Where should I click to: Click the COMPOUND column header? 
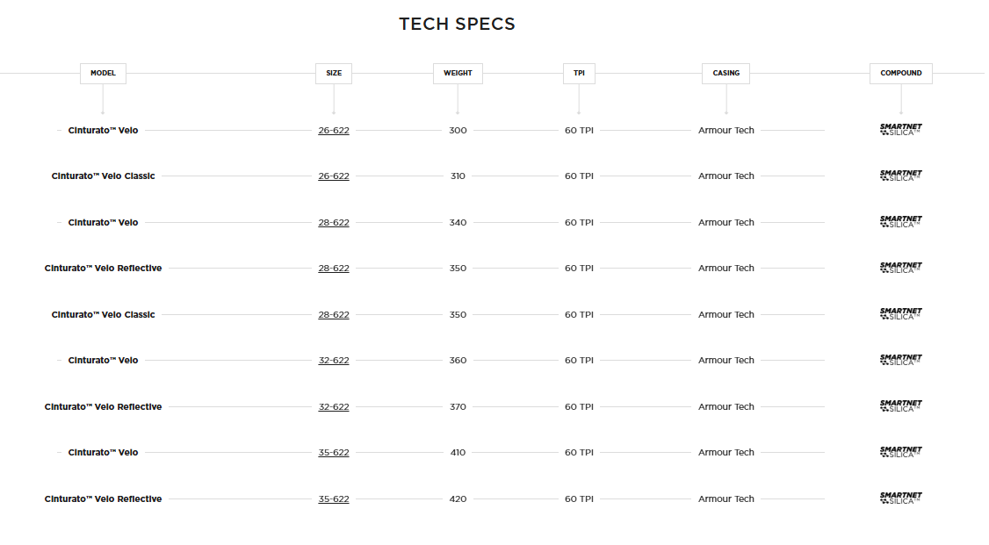900,74
